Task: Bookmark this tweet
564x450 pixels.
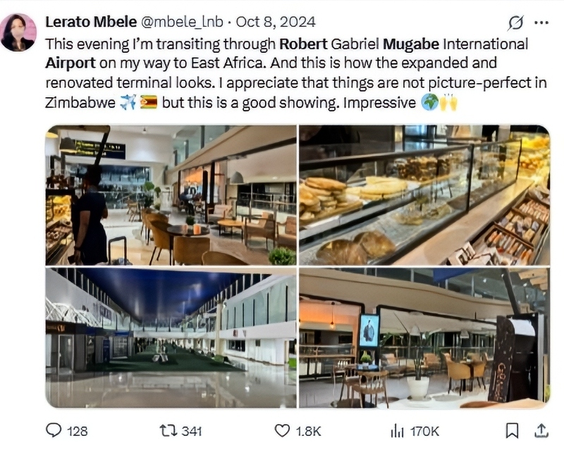Action: coord(513,430)
